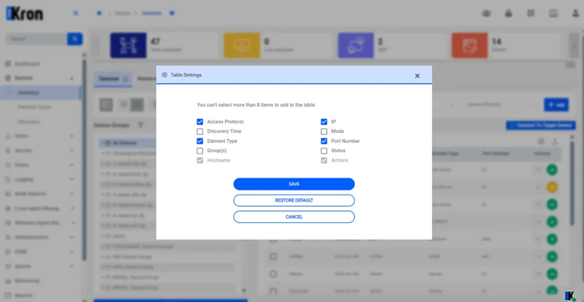Click the monitor icon in top bar
The height and width of the screenshot is (302, 584).
(553, 14)
